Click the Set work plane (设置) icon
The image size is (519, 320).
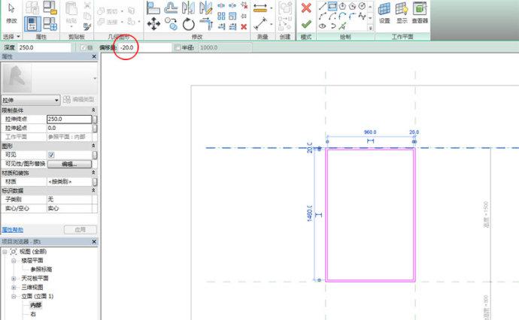click(384, 11)
